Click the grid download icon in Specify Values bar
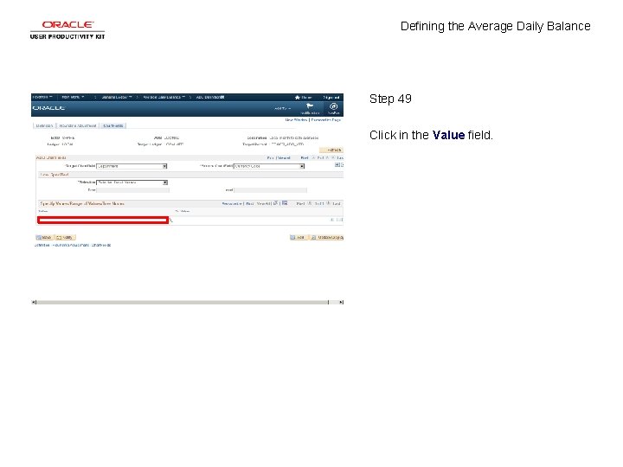 tap(276, 203)
